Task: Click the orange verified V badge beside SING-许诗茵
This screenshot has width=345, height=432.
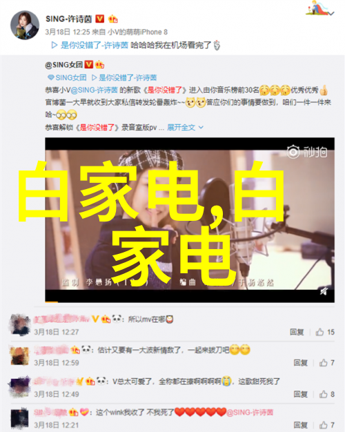Action: 100,19
